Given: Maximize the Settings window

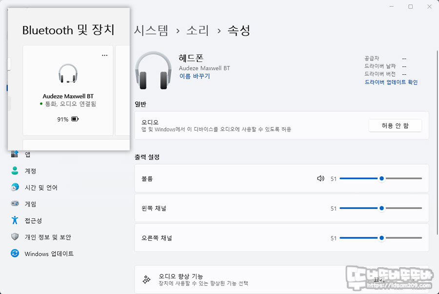Looking at the screenshot, I should click(x=410, y=6).
